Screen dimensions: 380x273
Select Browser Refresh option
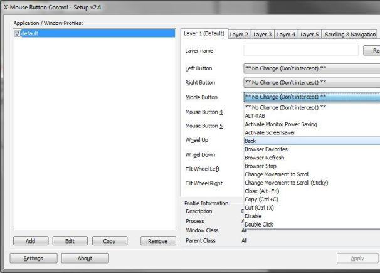[312, 158]
